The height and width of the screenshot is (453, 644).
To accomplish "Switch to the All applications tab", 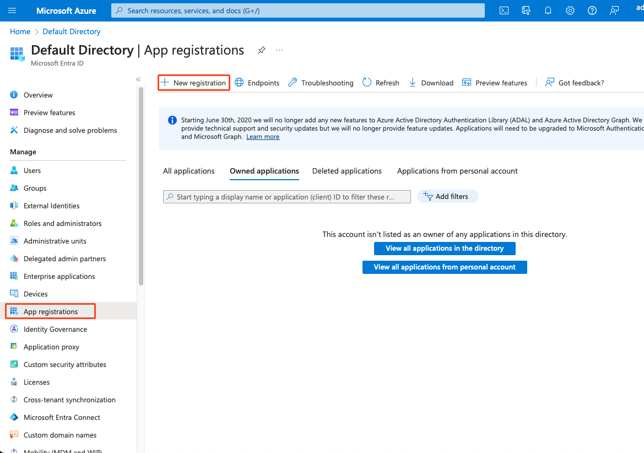I will pyautogui.click(x=188, y=171).
